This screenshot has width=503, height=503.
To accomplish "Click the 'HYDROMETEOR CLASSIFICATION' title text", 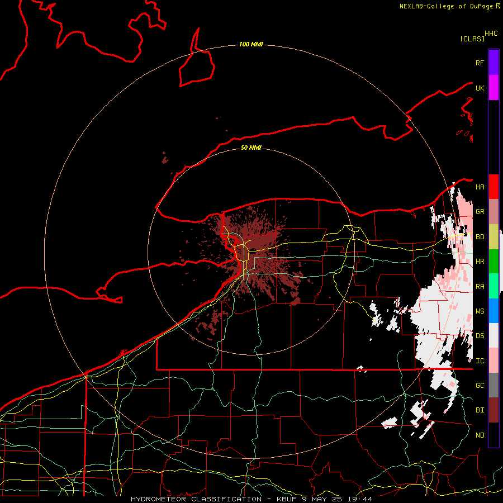I will 196,499.
